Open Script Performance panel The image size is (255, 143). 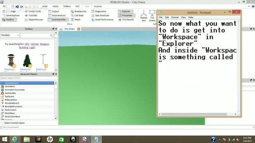point(102,19)
